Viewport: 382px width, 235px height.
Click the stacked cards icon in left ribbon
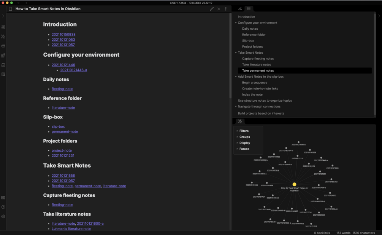[3, 46]
